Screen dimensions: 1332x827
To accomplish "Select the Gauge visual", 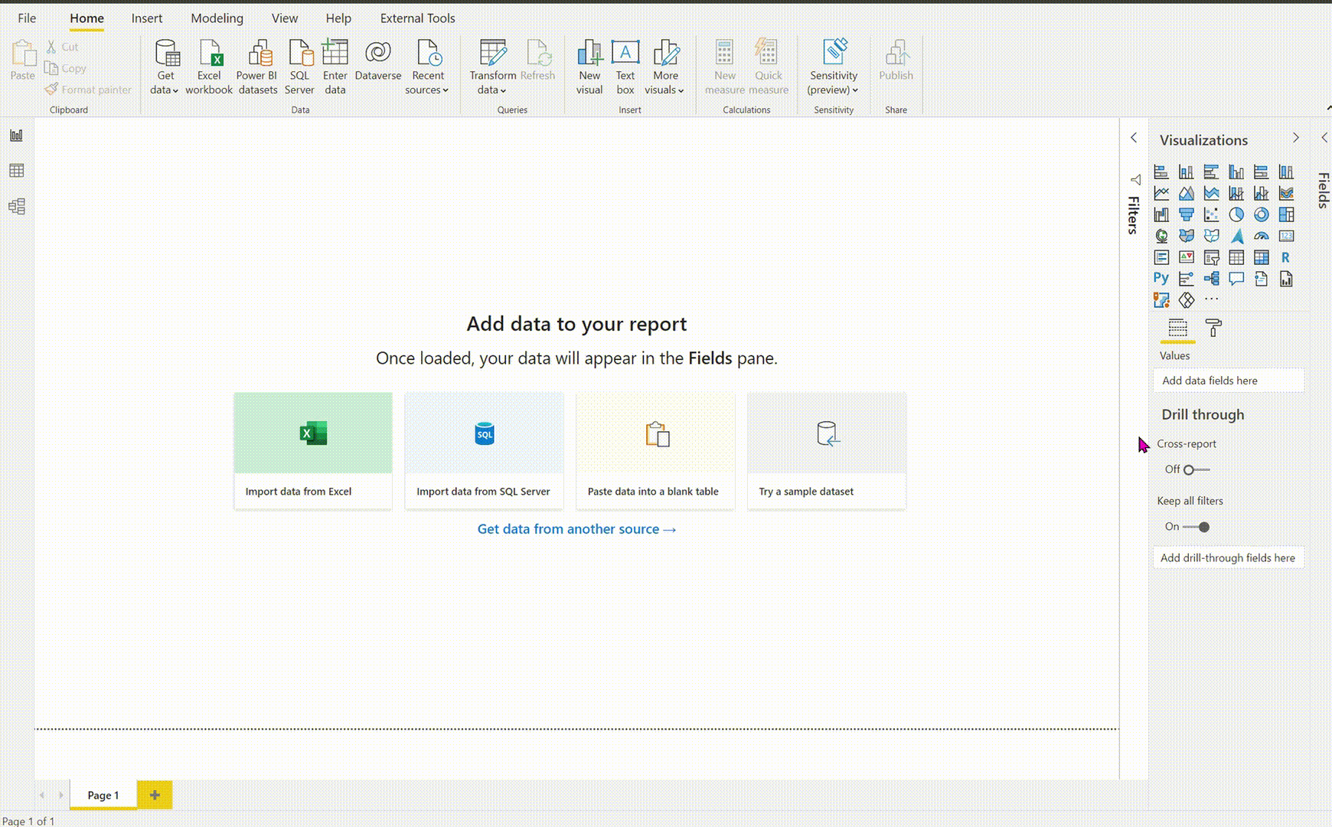I will point(1261,236).
